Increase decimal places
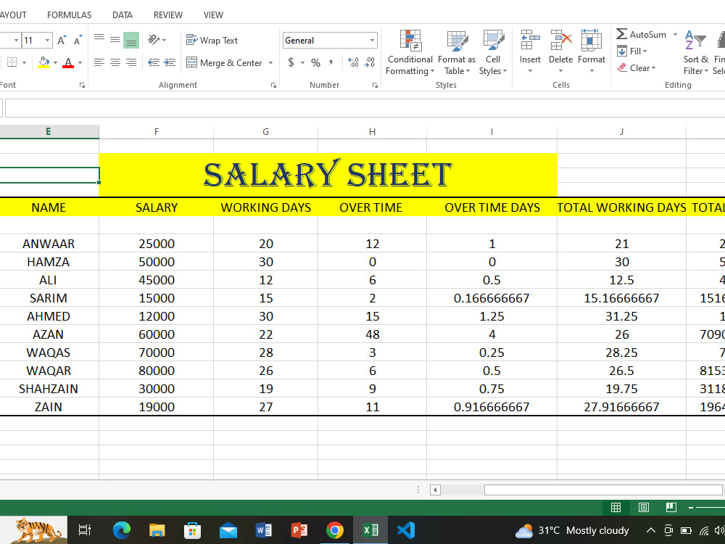This screenshot has height=544, width=725. click(x=353, y=62)
